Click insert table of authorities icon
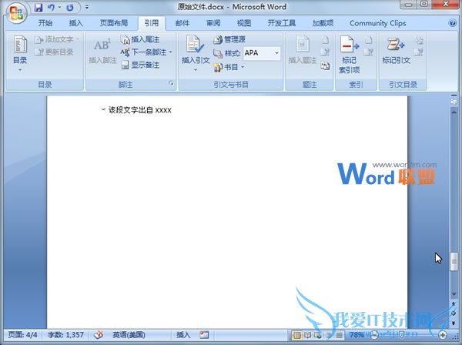The height and width of the screenshot is (345, 462). click(x=419, y=40)
